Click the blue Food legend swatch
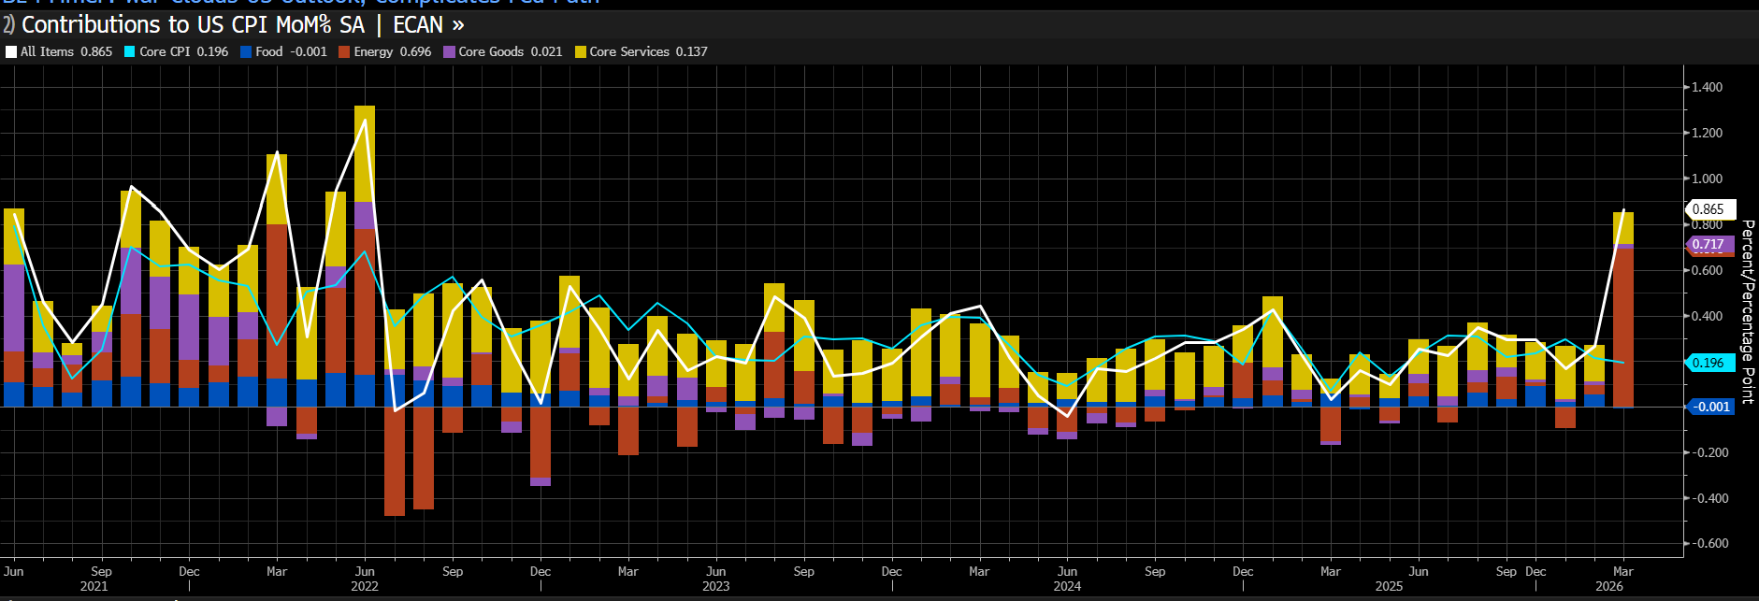 246,52
